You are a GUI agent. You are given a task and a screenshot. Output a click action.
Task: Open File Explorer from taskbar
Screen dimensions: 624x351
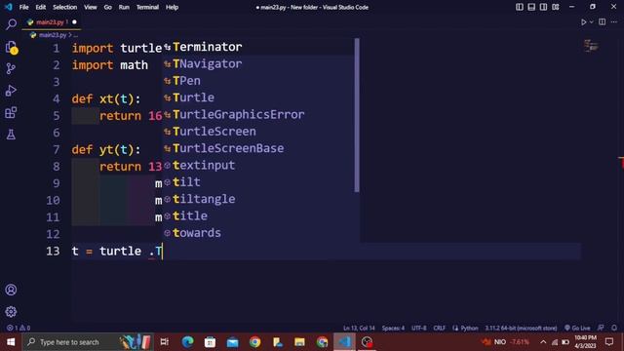(x=299, y=342)
